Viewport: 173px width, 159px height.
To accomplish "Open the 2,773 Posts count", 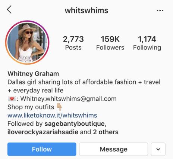I will pos(73,43).
